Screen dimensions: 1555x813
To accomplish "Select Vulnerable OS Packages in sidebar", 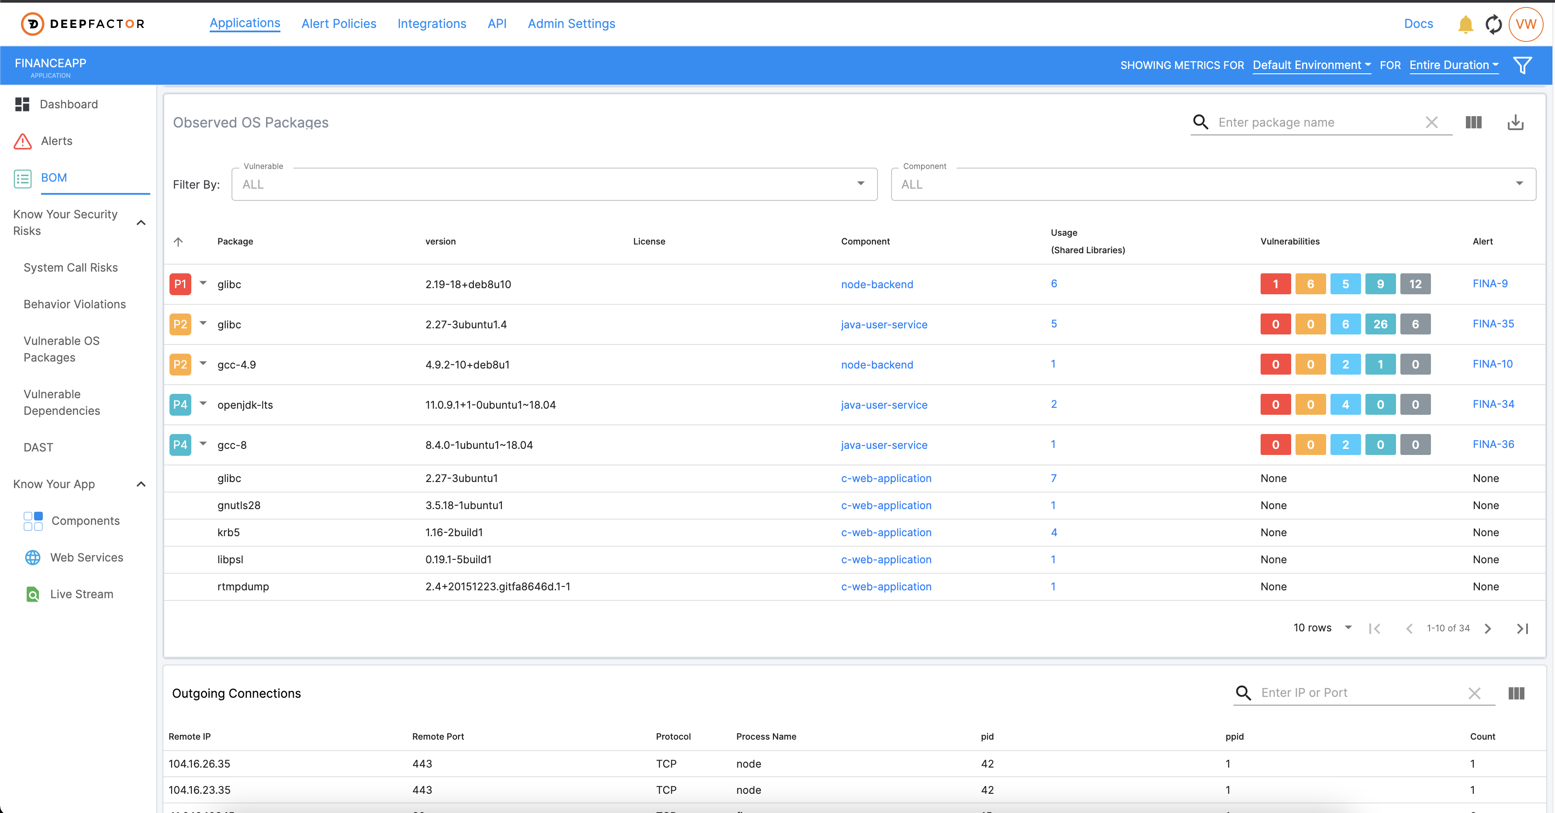I will 62,349.
